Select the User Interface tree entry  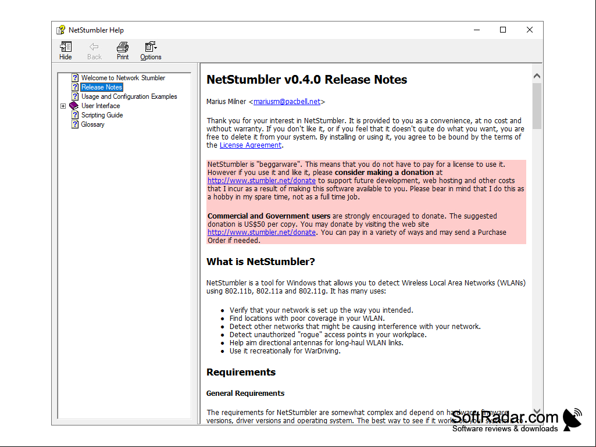101,106
